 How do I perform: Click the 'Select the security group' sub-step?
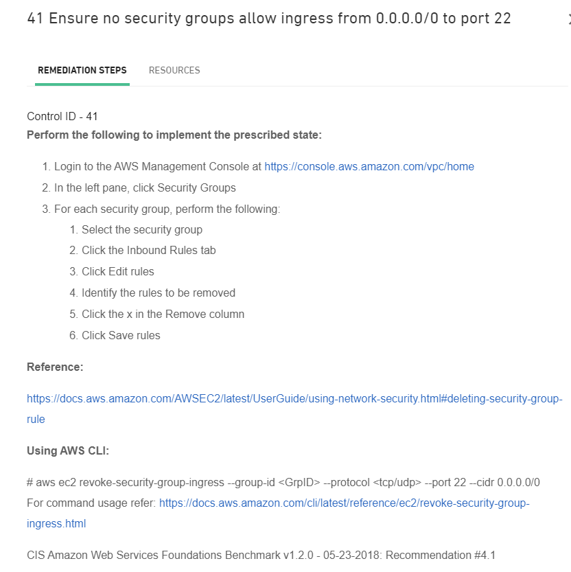coord(142,229)
